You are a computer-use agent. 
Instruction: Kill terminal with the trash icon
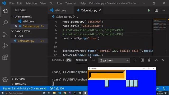click(149, 60)
